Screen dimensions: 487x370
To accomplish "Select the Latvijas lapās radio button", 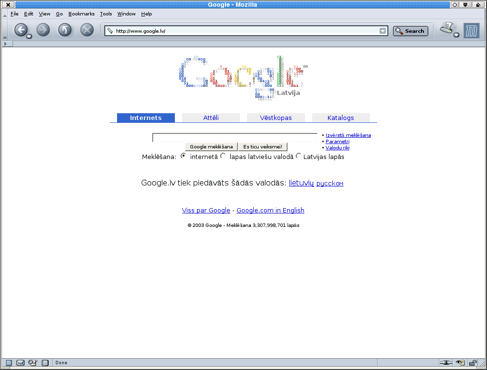I will [299, 156].
